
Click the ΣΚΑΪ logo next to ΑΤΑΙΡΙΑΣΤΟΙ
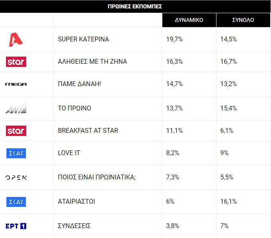click(x=16, y=202)
